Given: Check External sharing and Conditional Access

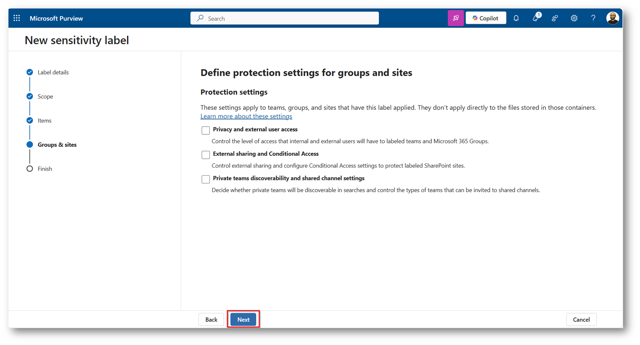Looking at the screenshot, I should tap(206, 155).
